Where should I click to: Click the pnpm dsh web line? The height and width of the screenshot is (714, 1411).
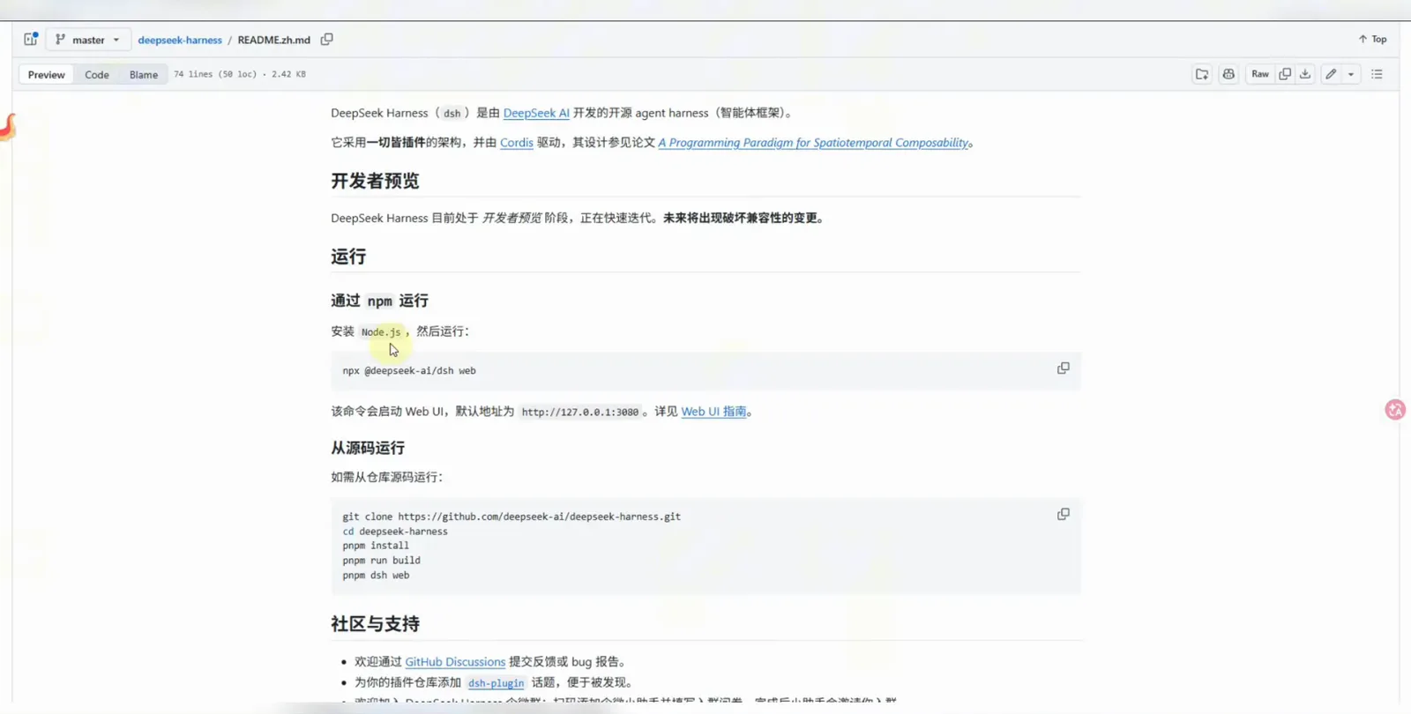[376, 576]
